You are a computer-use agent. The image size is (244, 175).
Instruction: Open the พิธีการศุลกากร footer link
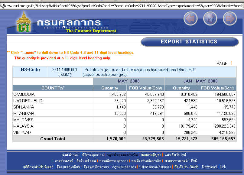coord(93,155)
